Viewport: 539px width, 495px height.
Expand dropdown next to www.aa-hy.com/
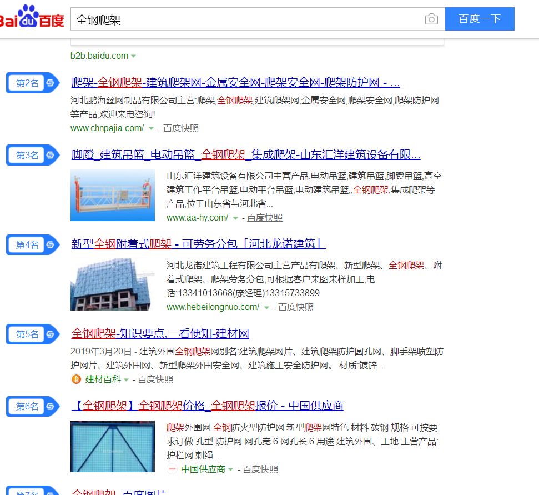click(235, 218)
